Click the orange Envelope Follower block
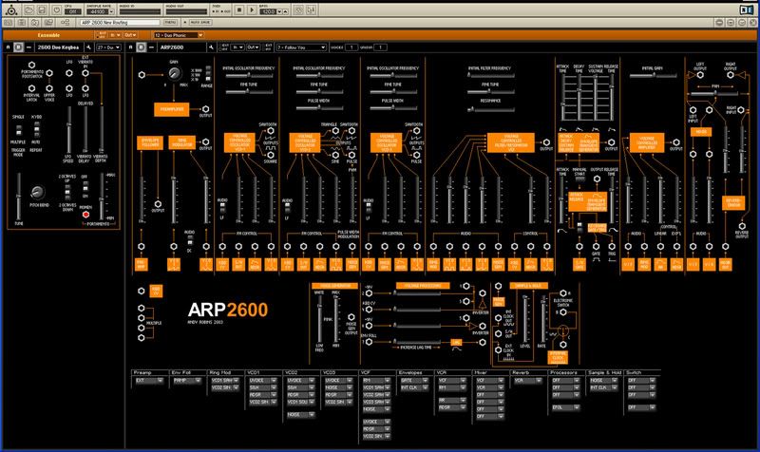Image resolution: width=760 pixels, height=452 pixels. pyautogui.click(x=149, y=142)
